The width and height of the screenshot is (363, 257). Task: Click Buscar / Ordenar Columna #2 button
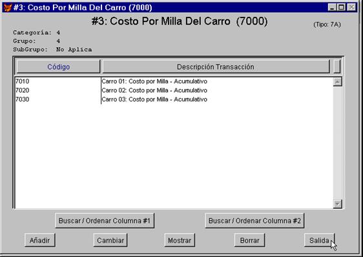pos(254,221)
